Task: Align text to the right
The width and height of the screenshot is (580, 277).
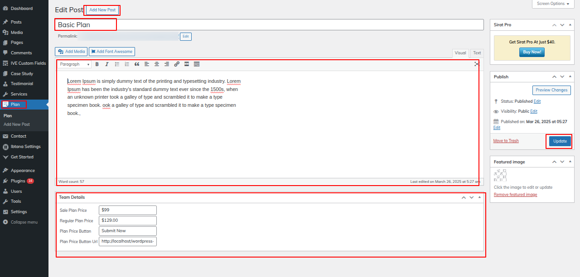Action: click(x=167, y=64)
